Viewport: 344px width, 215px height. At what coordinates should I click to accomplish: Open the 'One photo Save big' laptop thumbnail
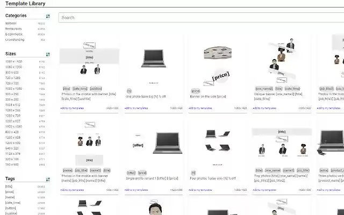(x=154, y=59)
